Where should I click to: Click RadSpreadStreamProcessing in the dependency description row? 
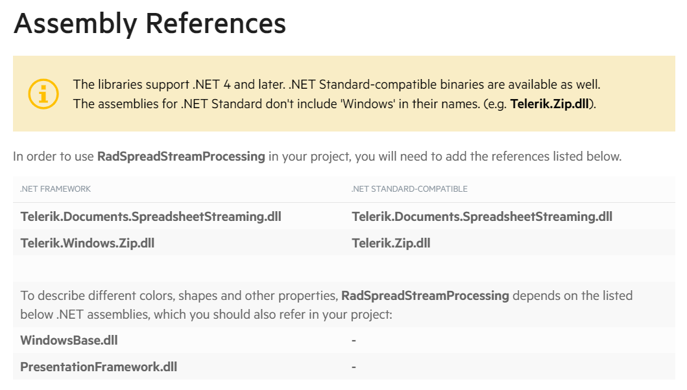[425, 295]
